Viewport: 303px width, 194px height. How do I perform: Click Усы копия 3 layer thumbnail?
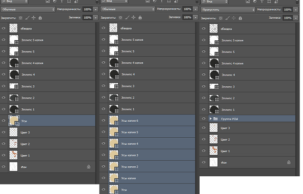(x=114, y=155)
